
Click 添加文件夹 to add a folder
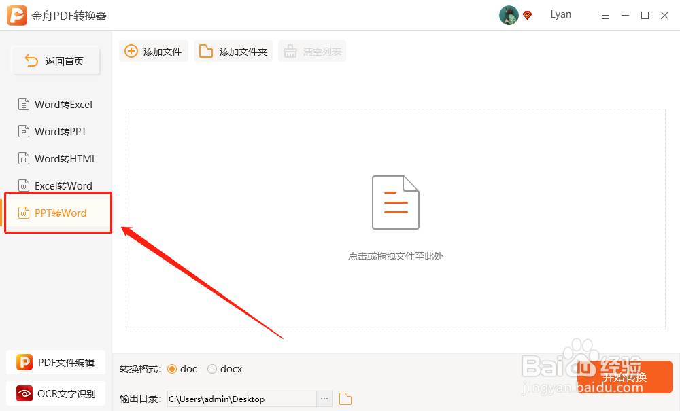pyautogui.click(x=233, y=51)
